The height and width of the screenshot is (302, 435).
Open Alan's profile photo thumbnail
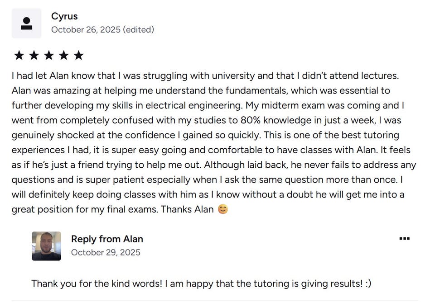(x=46, y=246)
